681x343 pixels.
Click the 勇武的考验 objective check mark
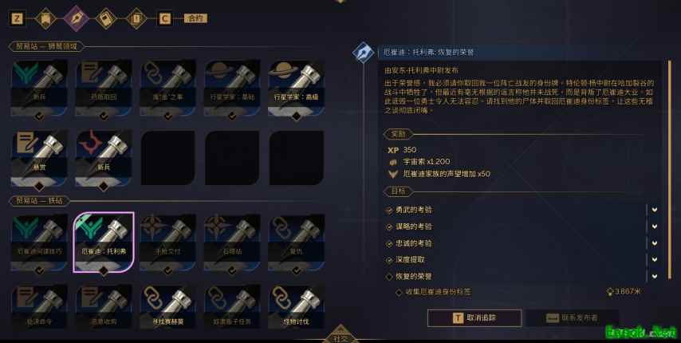[389, 210]
